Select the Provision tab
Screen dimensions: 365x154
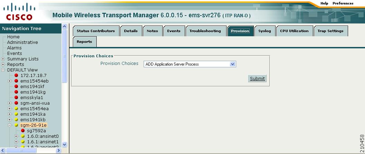click(240, 31)
